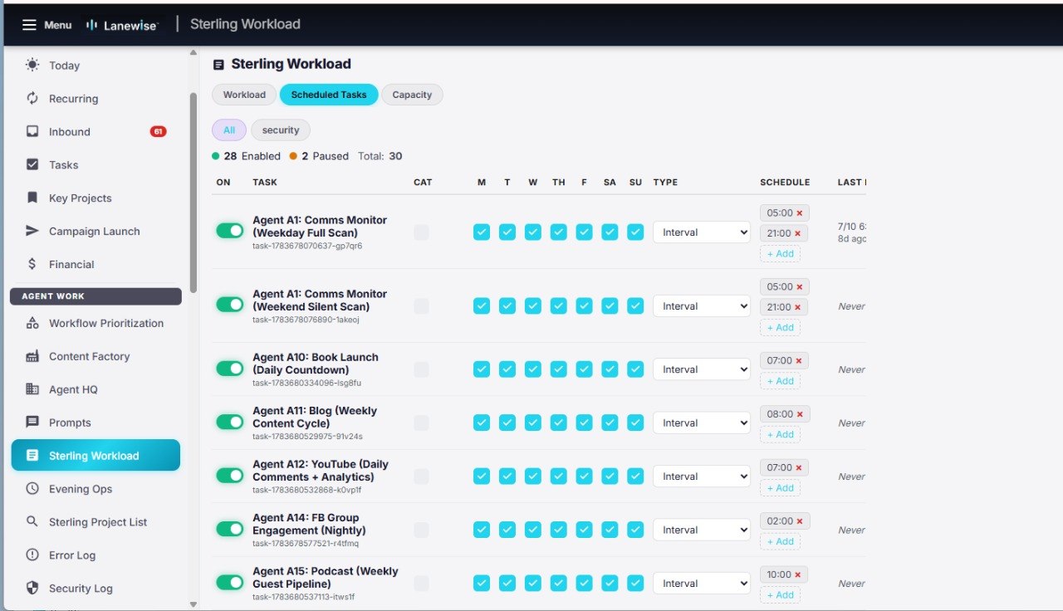Click the Error Log alert icon
1063x611 pixels.
(x=32, y=555)
